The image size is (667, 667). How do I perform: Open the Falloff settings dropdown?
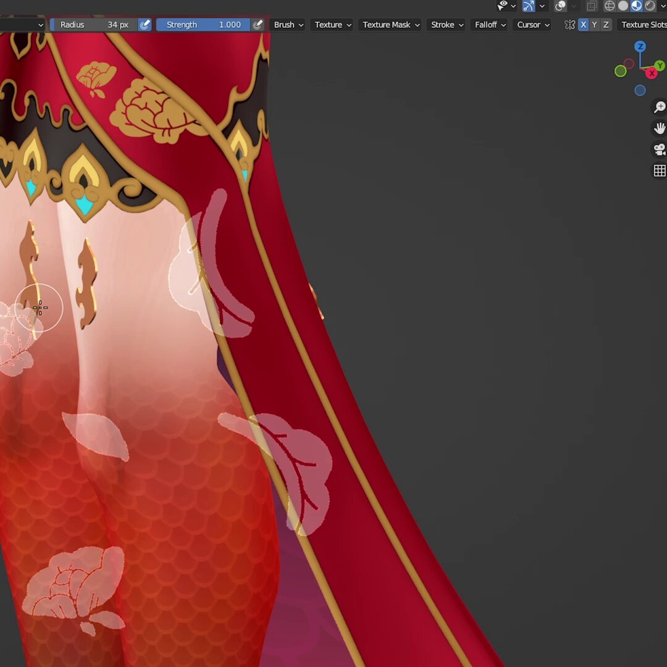pyautogui.click(x=490, y=25)
